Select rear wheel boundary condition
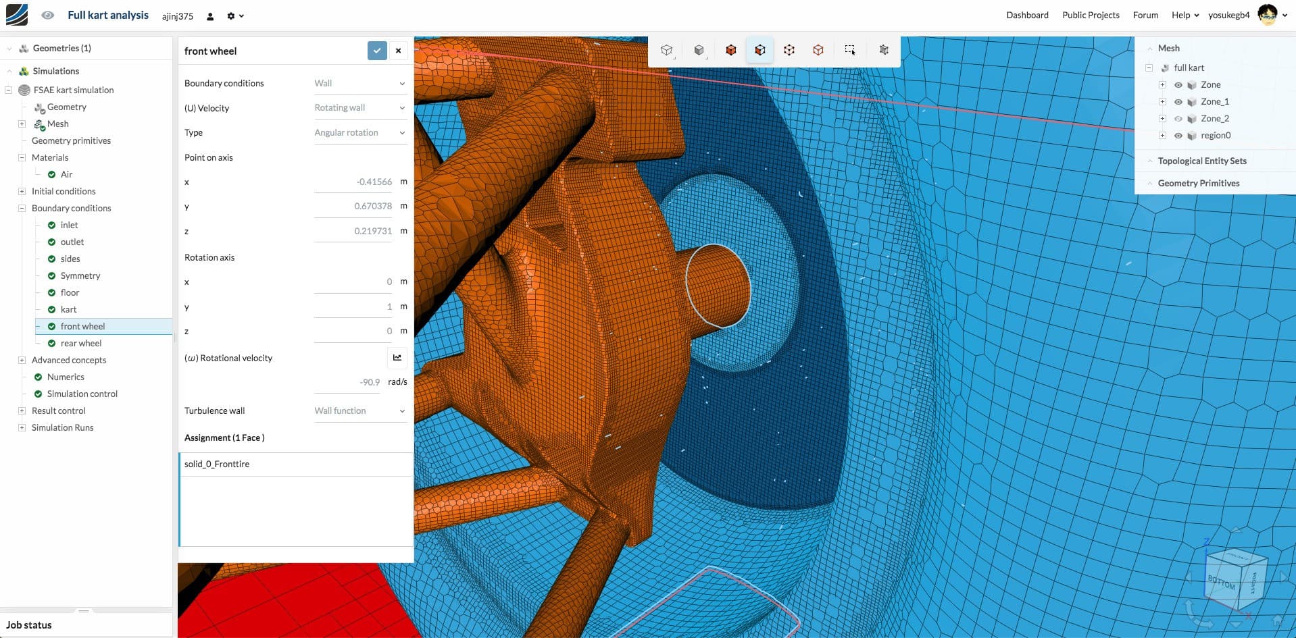This screenshot has height=638, width=1296. [x=80, y=343]
